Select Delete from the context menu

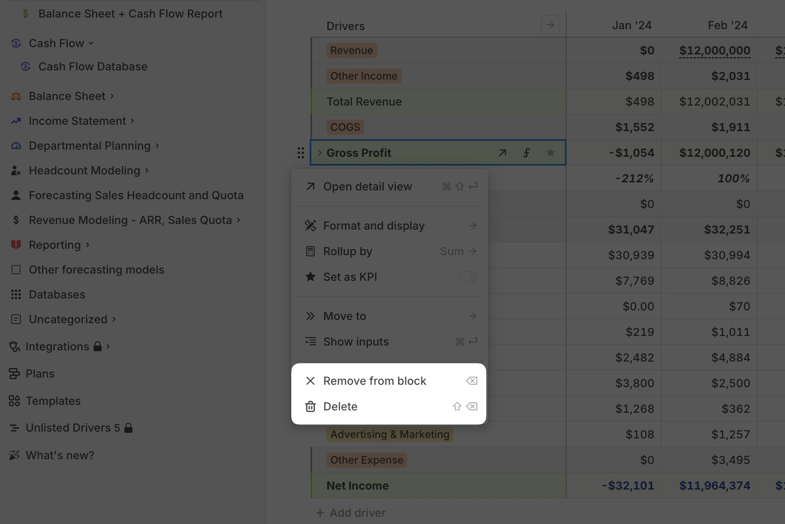click(340, 406)
